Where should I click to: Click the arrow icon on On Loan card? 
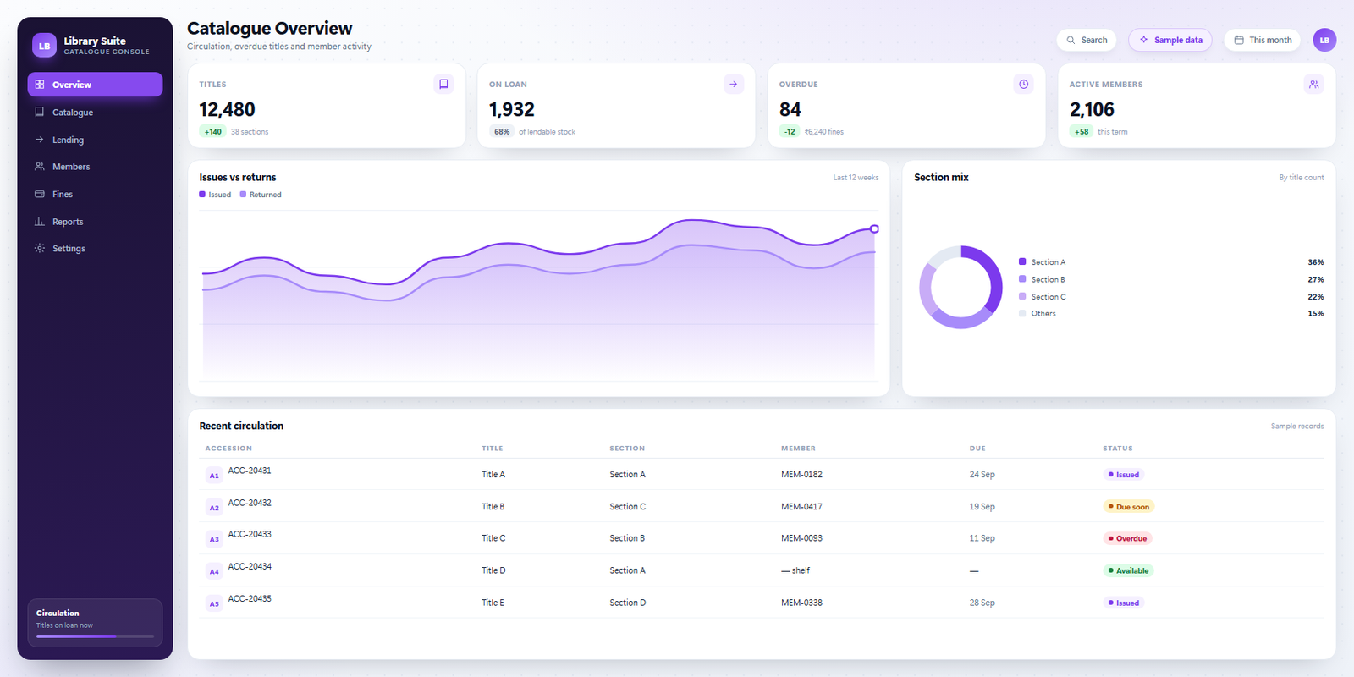[734, 84]
